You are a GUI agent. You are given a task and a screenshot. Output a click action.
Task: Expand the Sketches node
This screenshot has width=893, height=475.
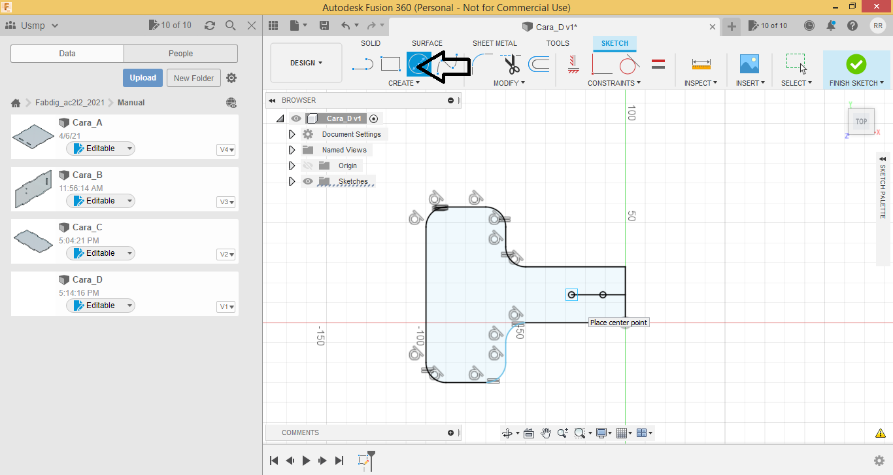click(292, 181)
